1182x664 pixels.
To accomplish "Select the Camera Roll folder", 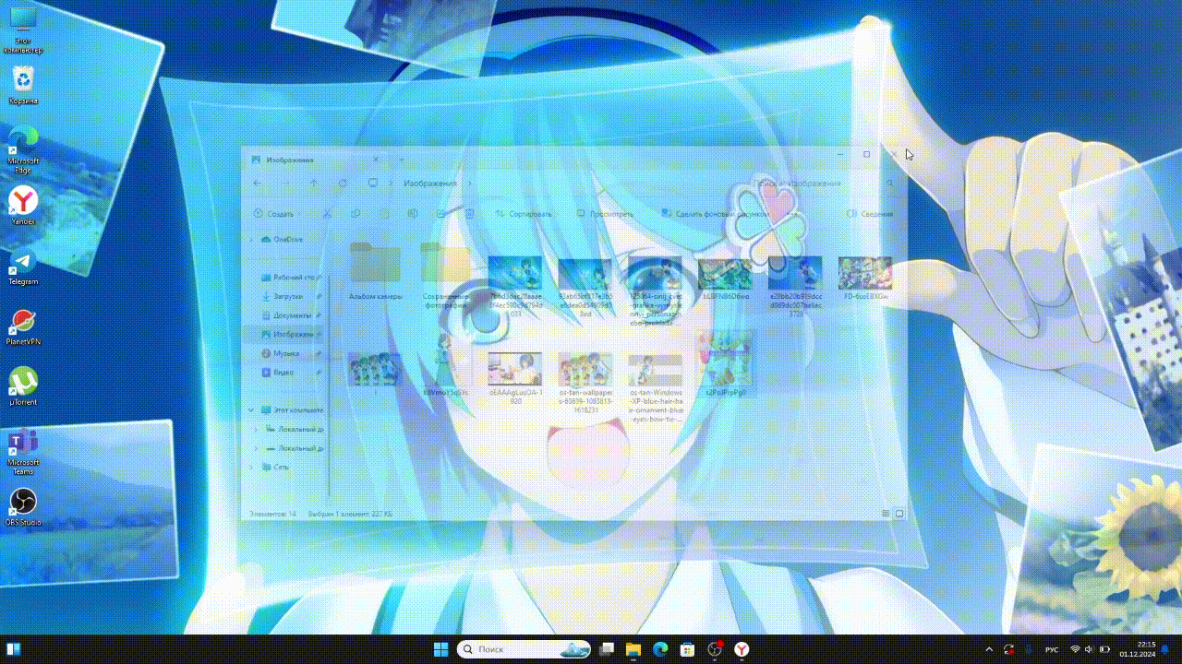I will (375, 272).
